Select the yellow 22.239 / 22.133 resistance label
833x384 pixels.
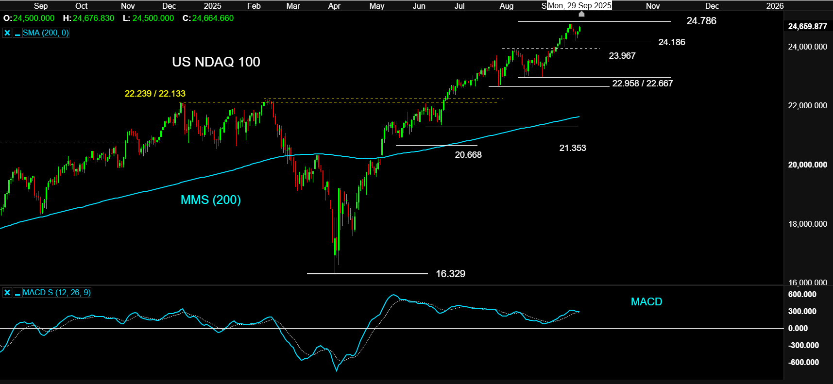155,94
